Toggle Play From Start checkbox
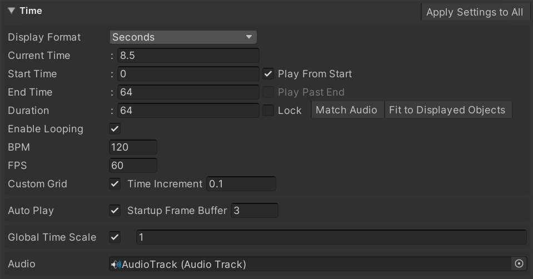 [268, 74]
